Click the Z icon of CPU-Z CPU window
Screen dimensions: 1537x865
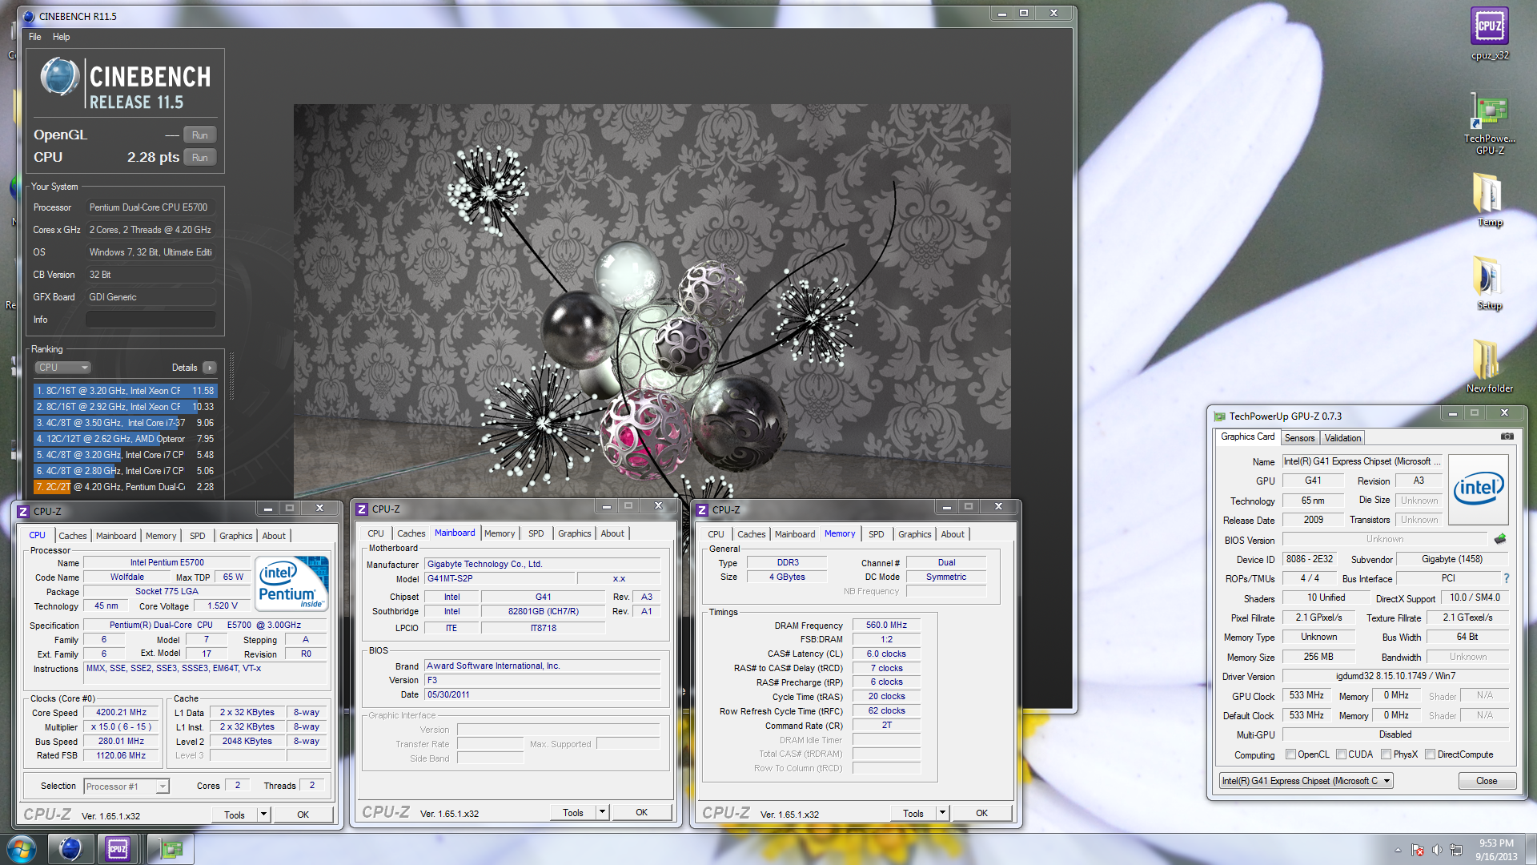[x=23, y=511]
